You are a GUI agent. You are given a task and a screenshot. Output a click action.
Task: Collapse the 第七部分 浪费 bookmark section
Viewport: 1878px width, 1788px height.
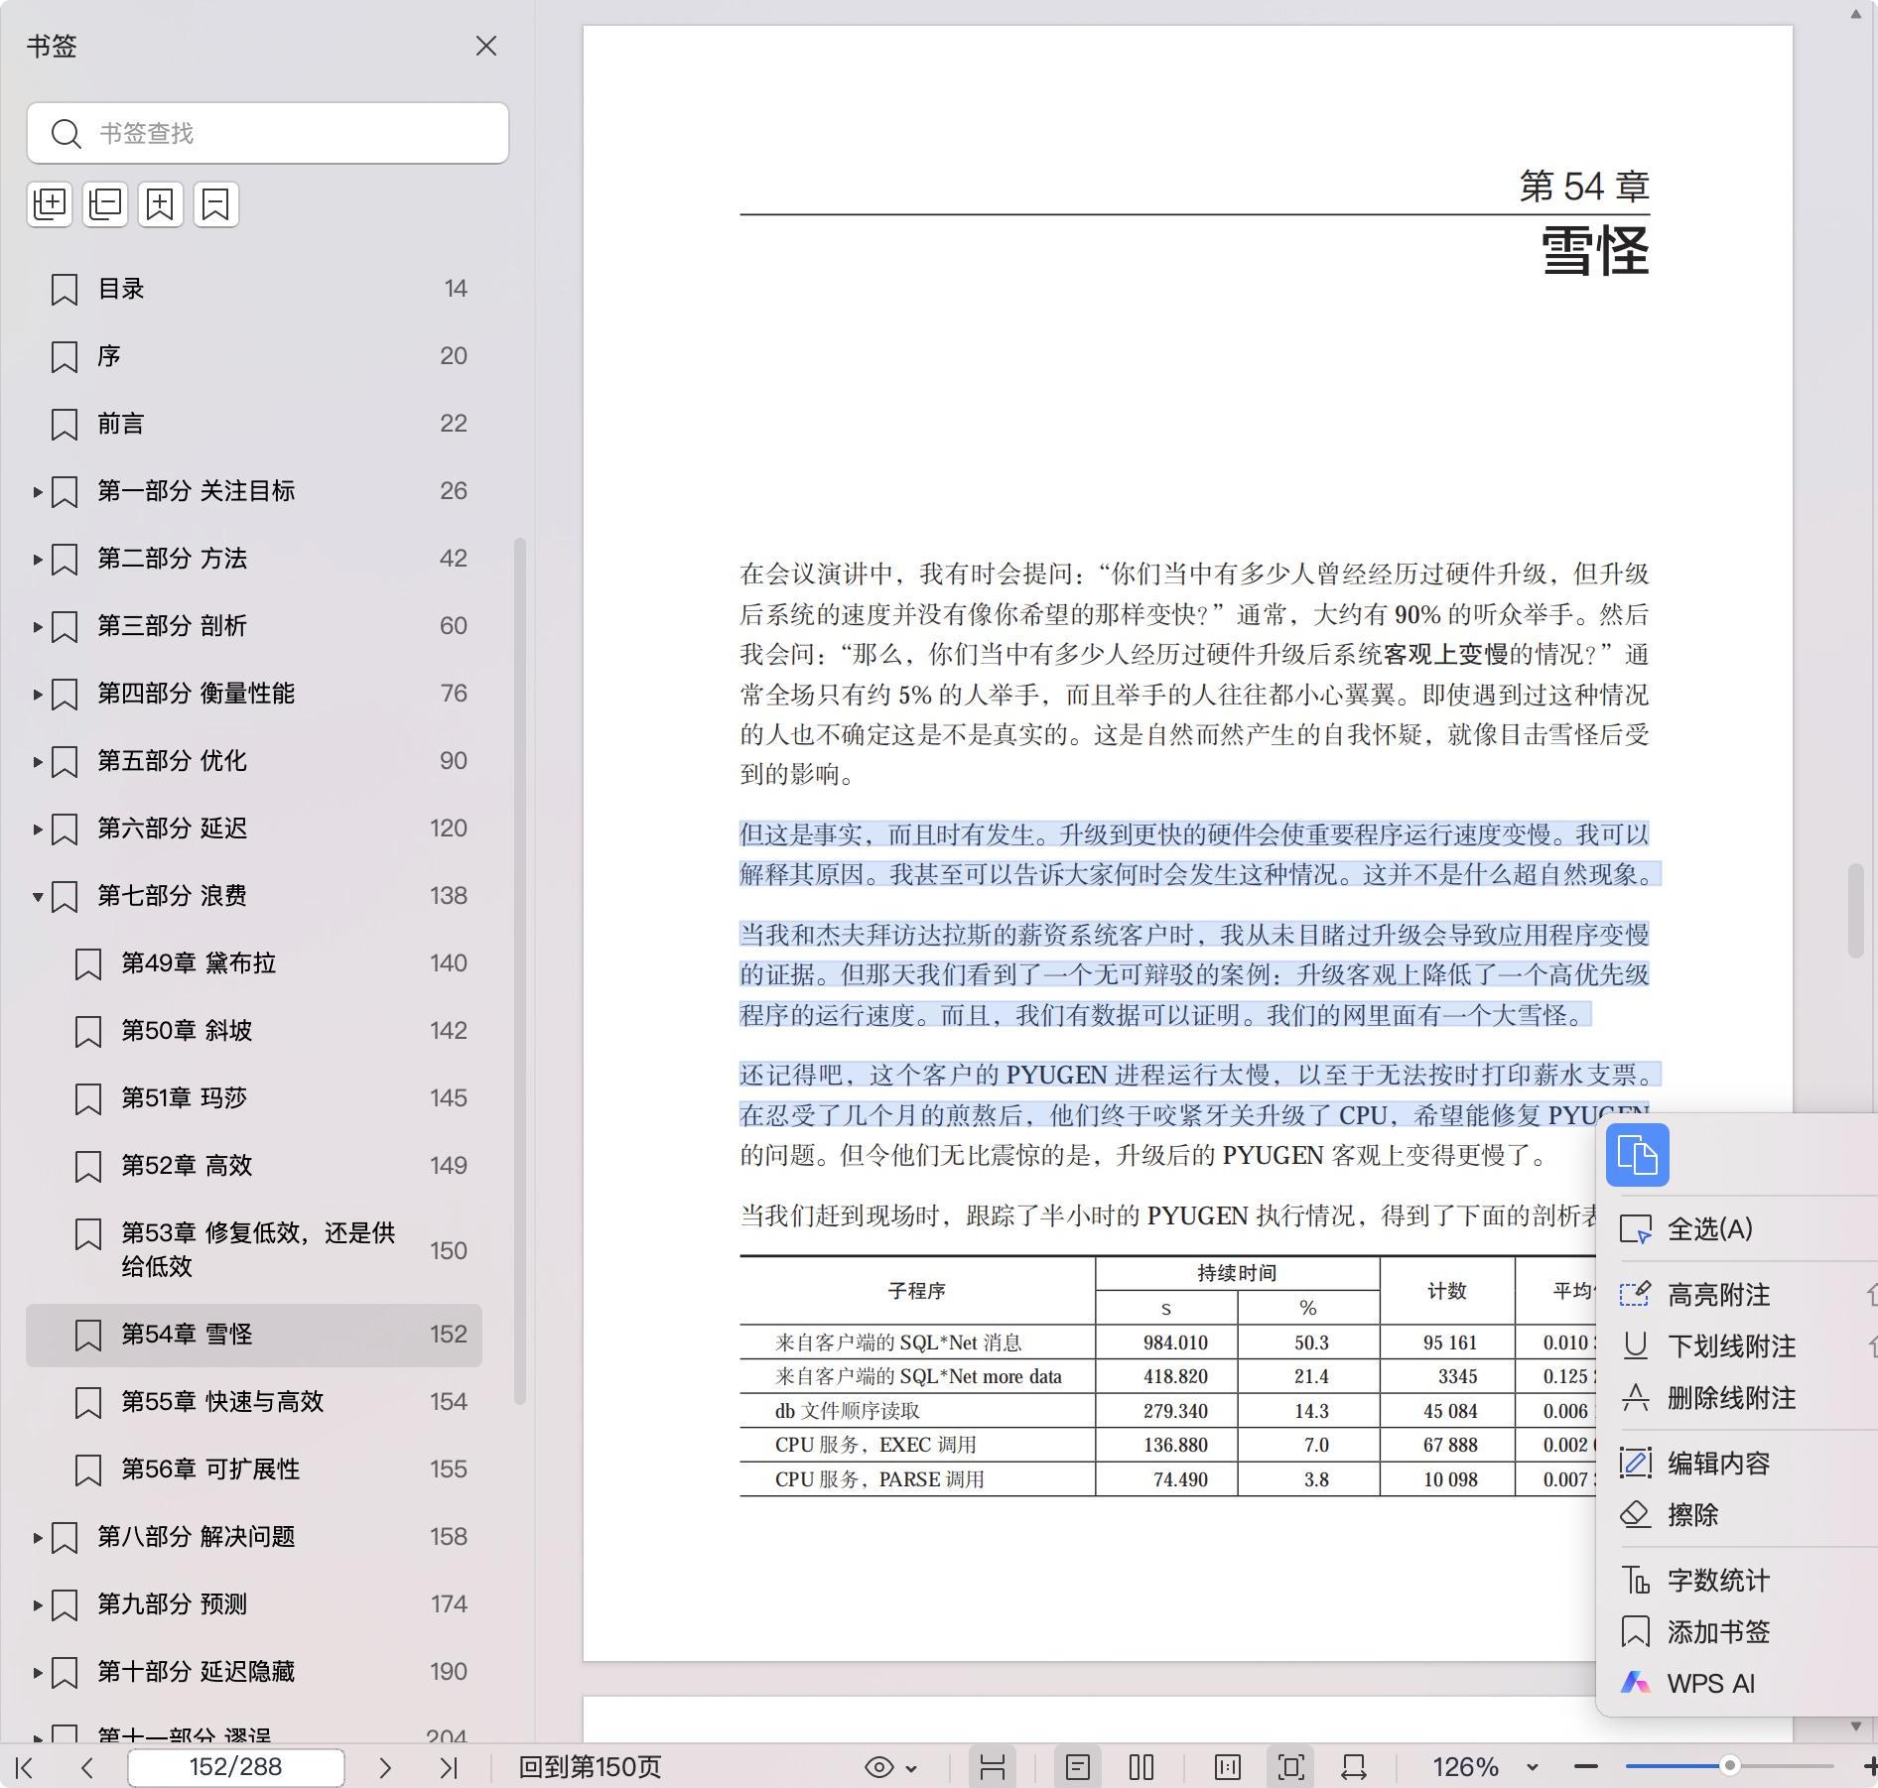click(x=38, y=897)
